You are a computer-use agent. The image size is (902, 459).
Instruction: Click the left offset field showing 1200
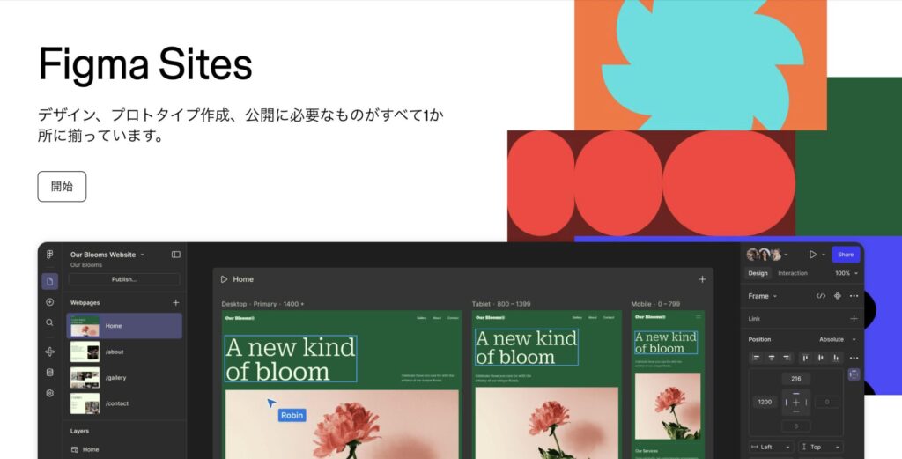point(765,402)
